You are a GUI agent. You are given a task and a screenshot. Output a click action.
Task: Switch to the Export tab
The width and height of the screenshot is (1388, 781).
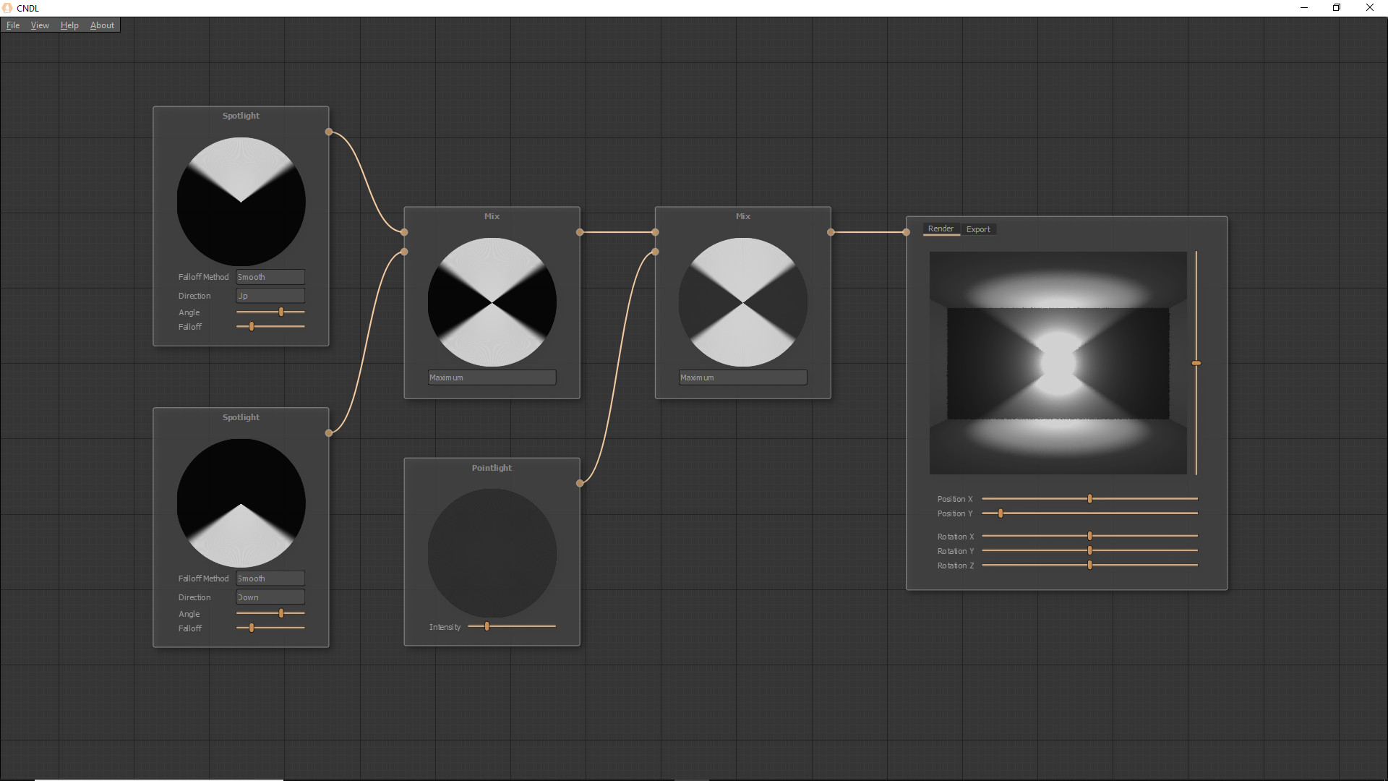coord(978,229)
